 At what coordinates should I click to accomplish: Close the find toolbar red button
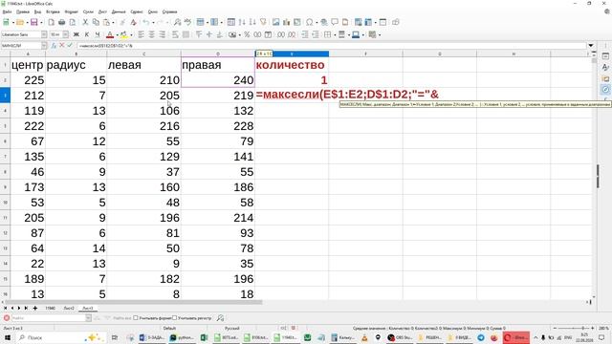click(7, 318)
